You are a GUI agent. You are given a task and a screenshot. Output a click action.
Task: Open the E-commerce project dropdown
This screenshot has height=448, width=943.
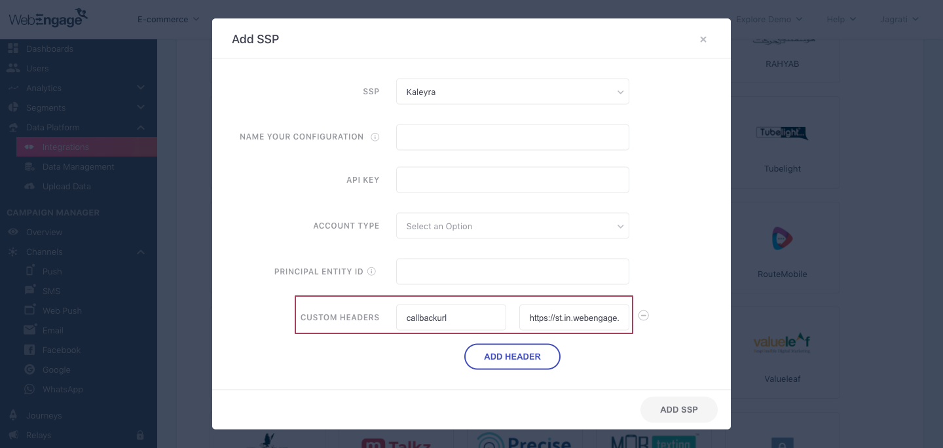click(x=168, y=20)
